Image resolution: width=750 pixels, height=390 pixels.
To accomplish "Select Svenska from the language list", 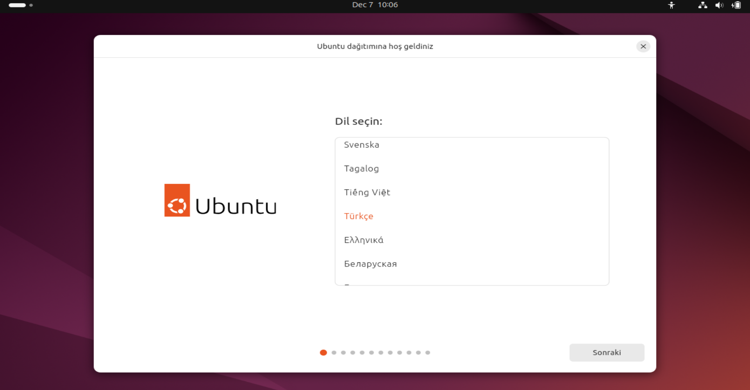I will 361,145.
